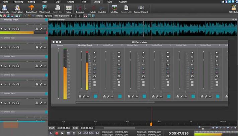Image resolution: width=238 pixels, height=136 pixels.
Task: Open Export & Burn from the toolbar
Action: (17, 9)
